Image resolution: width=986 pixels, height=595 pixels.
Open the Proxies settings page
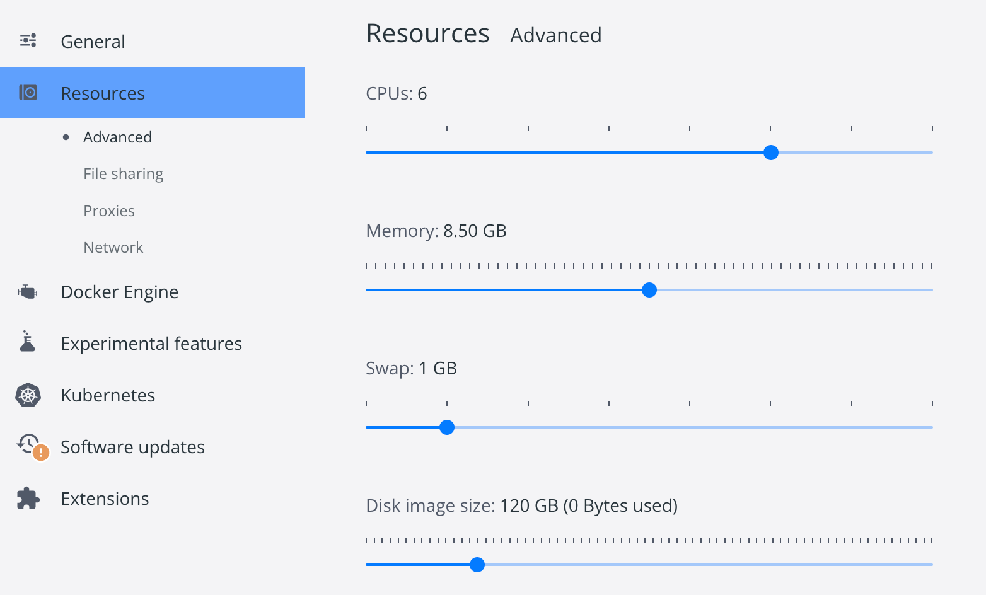click(x=109, y=211)
